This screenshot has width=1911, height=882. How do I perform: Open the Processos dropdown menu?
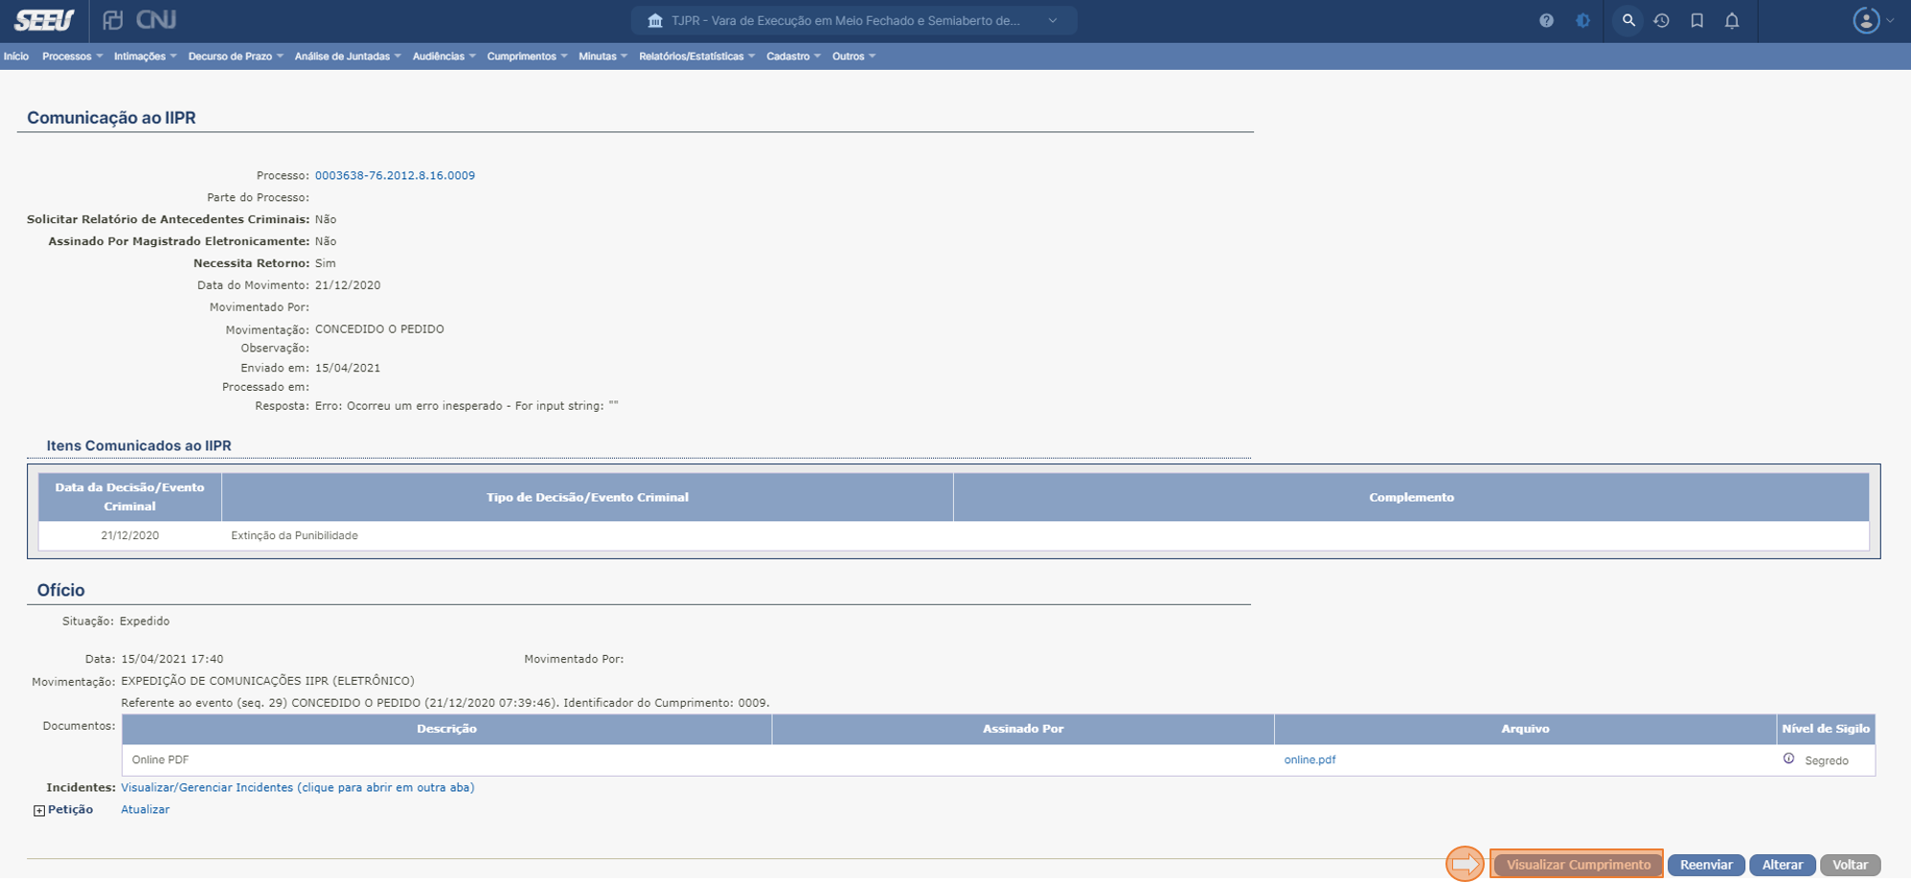(x=72, y=57)
